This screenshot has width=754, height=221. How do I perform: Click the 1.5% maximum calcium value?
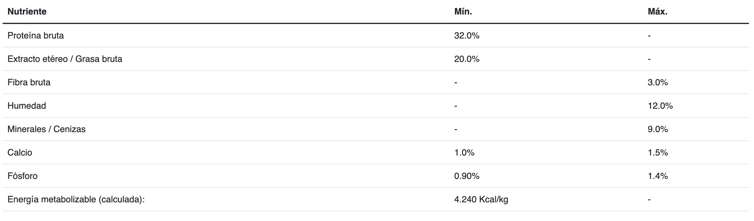point(658,153)
